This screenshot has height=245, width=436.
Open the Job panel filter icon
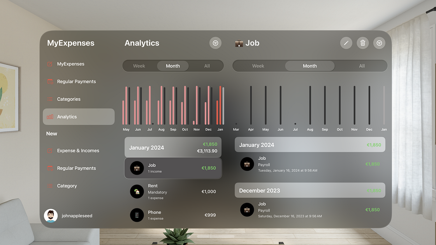point(379,43)
